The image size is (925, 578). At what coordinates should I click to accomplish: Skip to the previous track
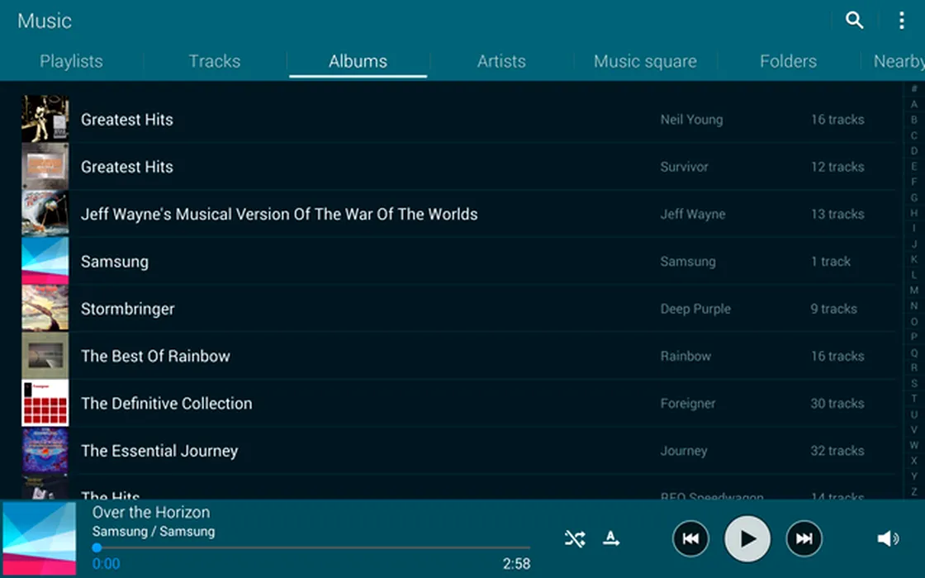click(x=690, y=538)
